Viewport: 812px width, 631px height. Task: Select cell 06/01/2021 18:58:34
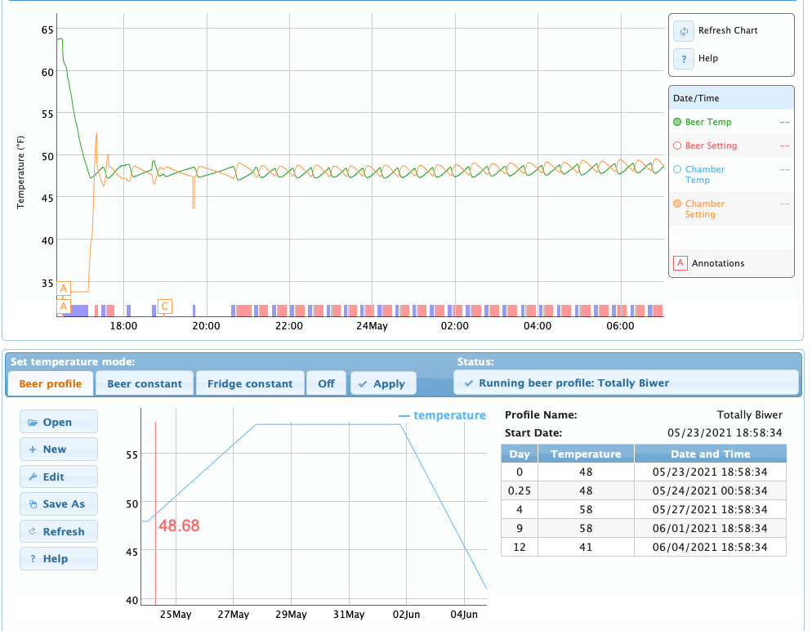[710, 529]
